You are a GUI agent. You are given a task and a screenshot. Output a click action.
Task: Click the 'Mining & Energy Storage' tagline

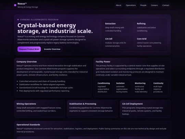pyautogui.click(x=28, y=7)
